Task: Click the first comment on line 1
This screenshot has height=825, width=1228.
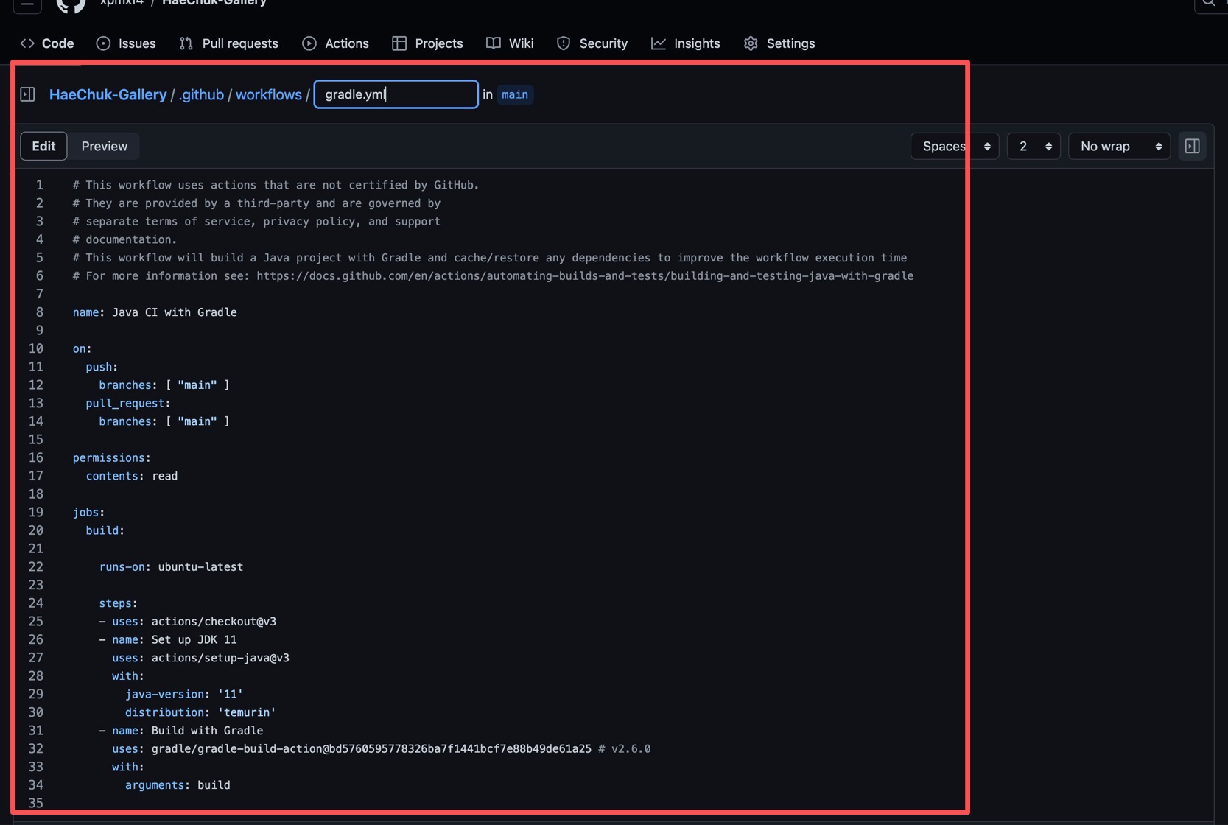Action: click(x=276, y=185)
